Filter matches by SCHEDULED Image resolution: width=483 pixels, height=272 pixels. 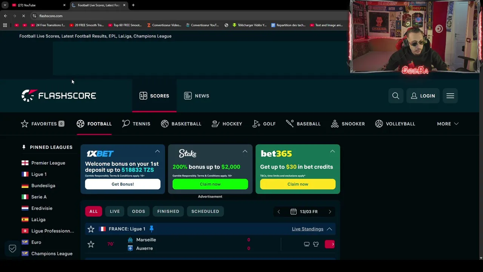point(205,212)
